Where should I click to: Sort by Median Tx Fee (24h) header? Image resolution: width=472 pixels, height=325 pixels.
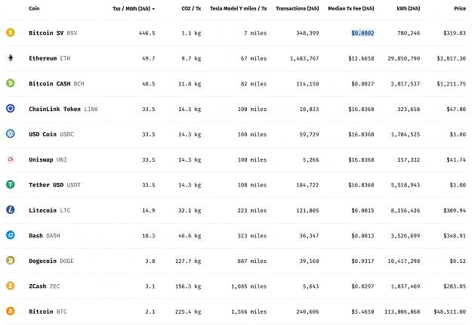[x=351, y=8]
